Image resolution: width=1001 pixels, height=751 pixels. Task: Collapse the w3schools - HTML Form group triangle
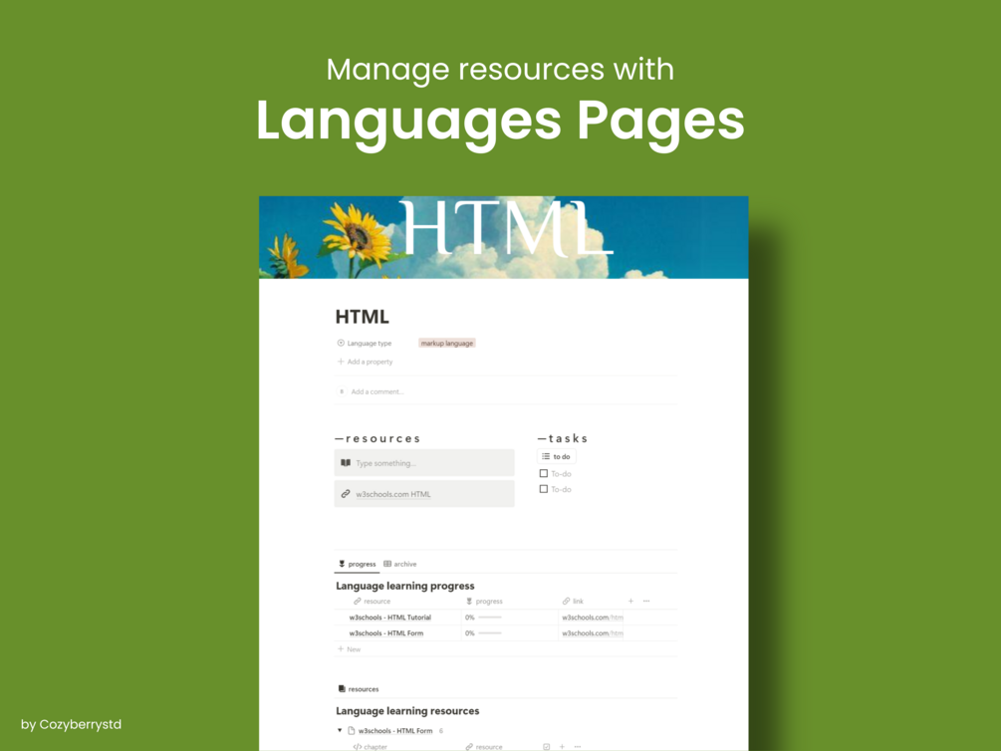[340, 730]
